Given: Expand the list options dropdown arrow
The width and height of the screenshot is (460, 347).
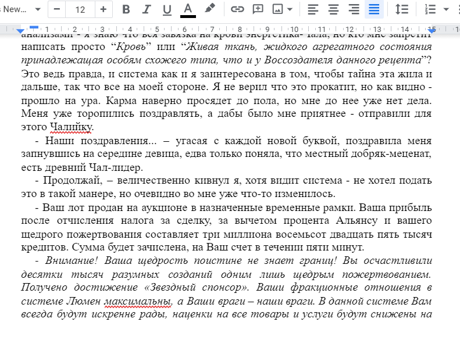Looking at the screenshot, I should coord(446,9).
